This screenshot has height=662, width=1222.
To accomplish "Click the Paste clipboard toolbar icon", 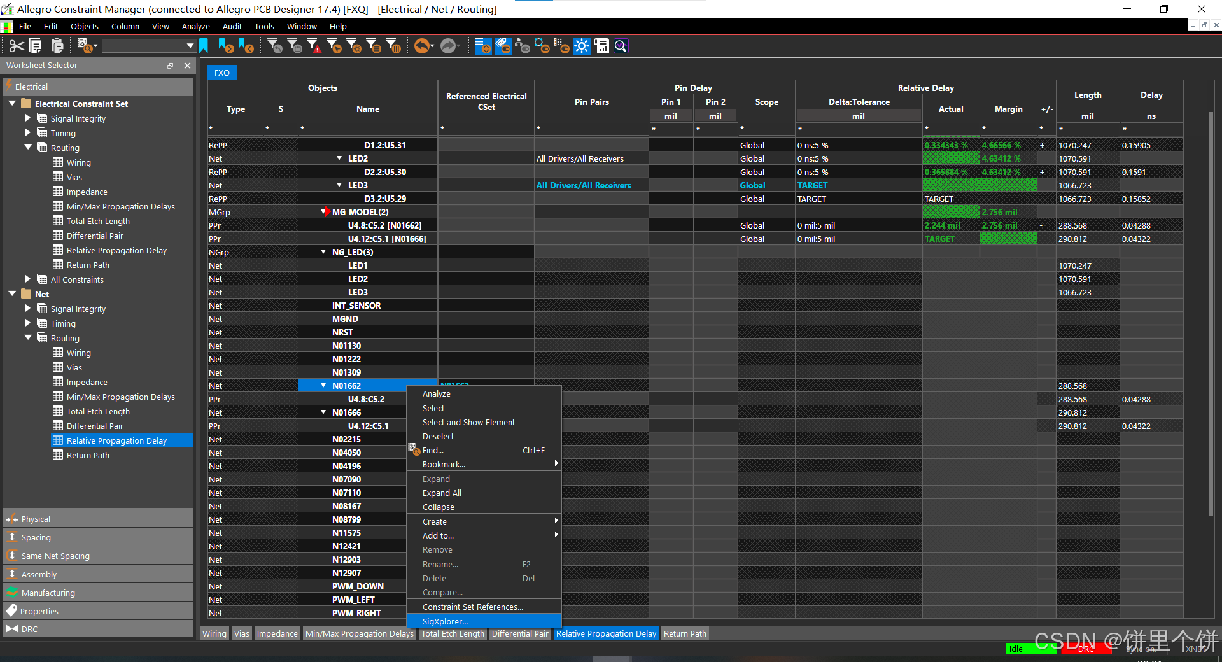I will pos(57,46).
